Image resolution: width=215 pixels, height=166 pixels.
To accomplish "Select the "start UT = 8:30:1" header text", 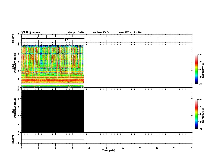I will pos(131,33).
